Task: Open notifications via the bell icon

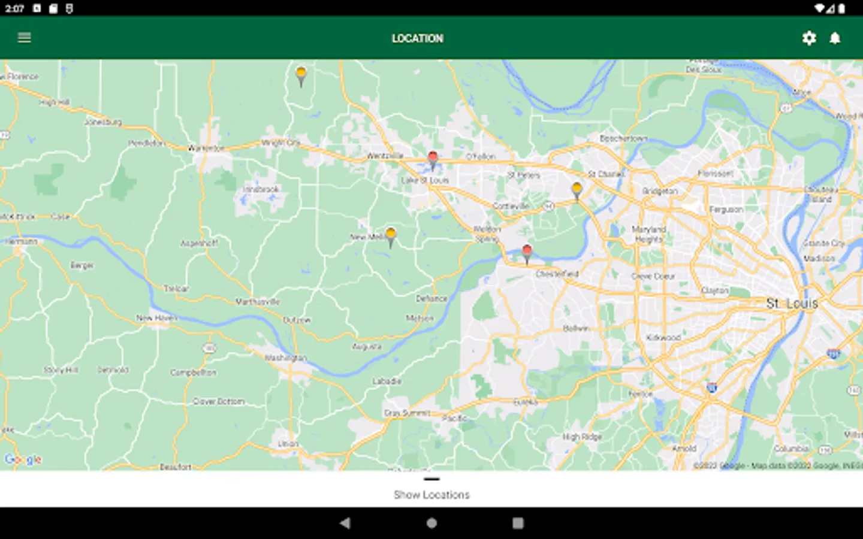Action: (835, 38)
